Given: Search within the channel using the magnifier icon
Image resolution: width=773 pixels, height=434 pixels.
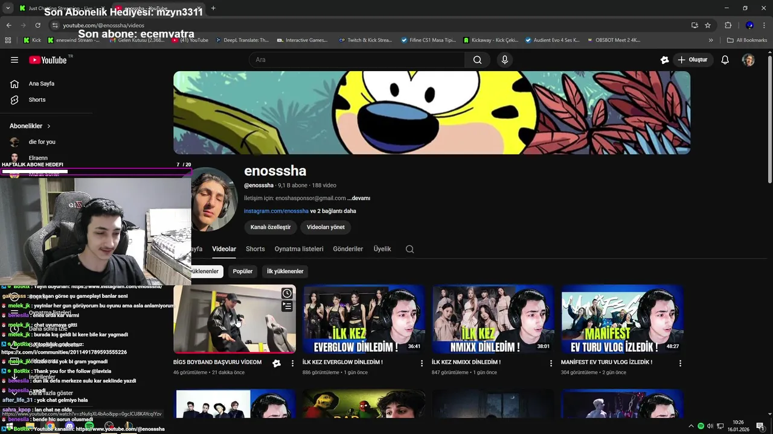Looking at the screenshot, I should click(409, 249).
